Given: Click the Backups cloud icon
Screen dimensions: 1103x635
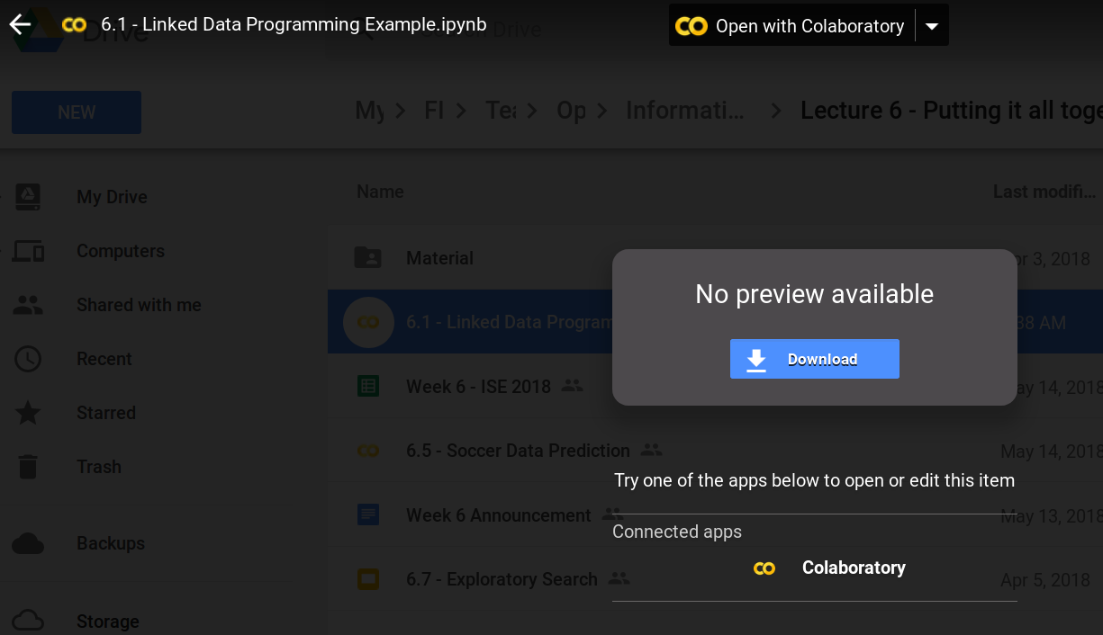Looking at the screenshot, I should [28, 543].
